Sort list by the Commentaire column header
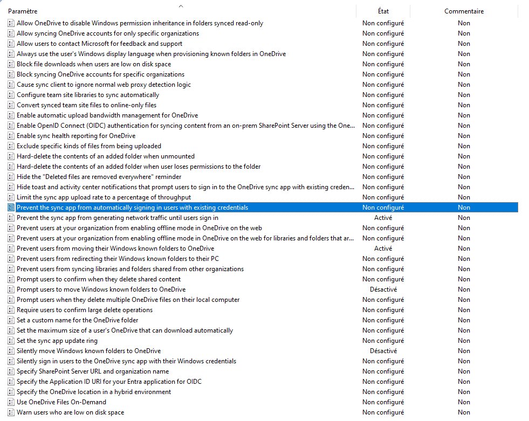 [x=464, y=11]
